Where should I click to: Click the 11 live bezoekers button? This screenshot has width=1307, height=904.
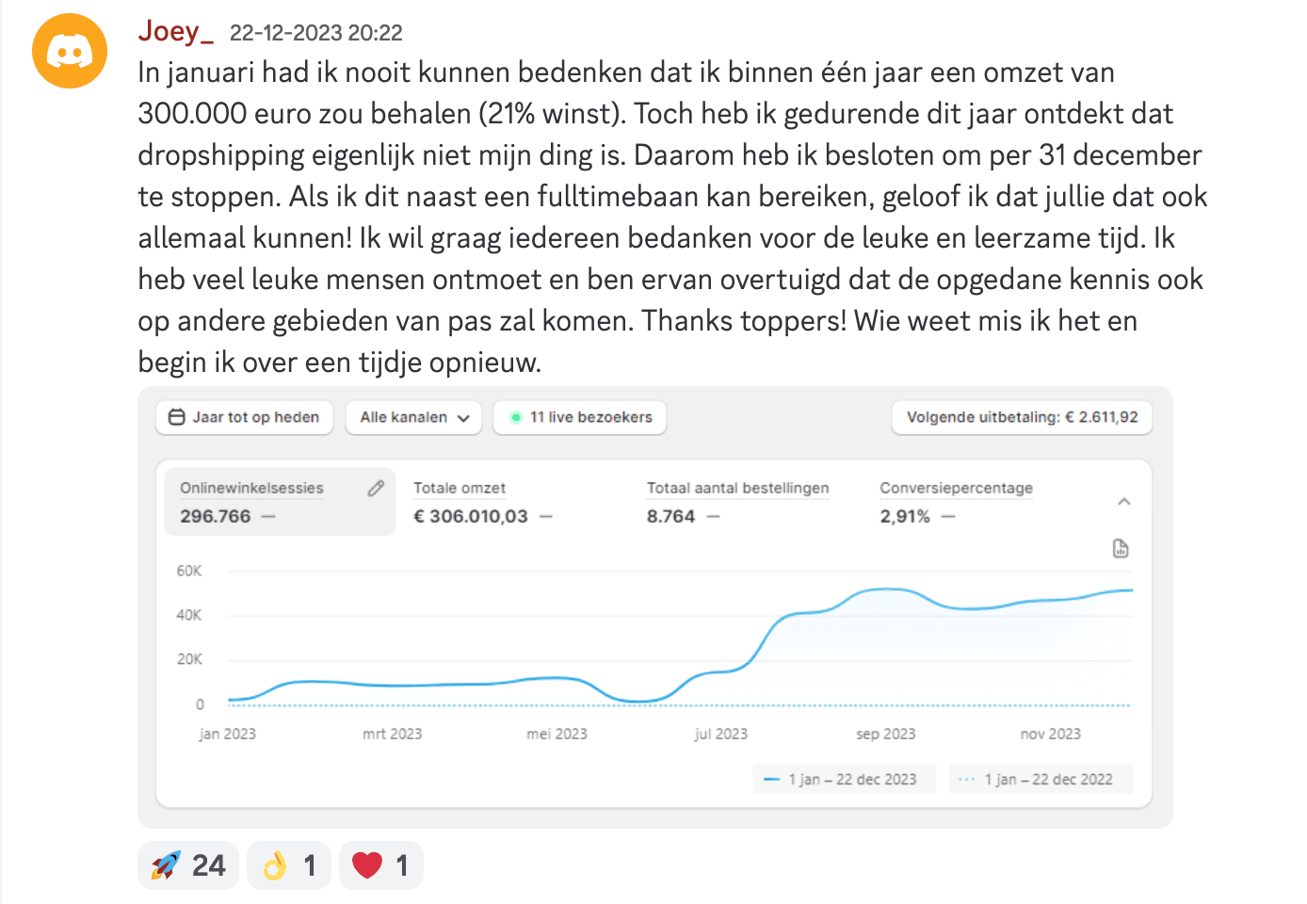[580, 417]
